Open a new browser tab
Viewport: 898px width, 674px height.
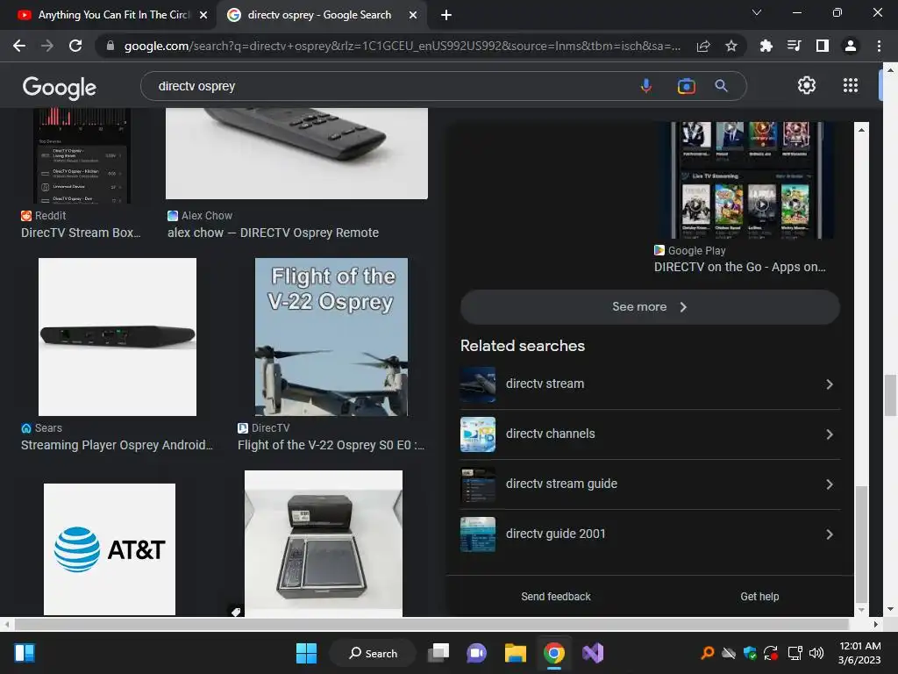(x=446, y=15)
